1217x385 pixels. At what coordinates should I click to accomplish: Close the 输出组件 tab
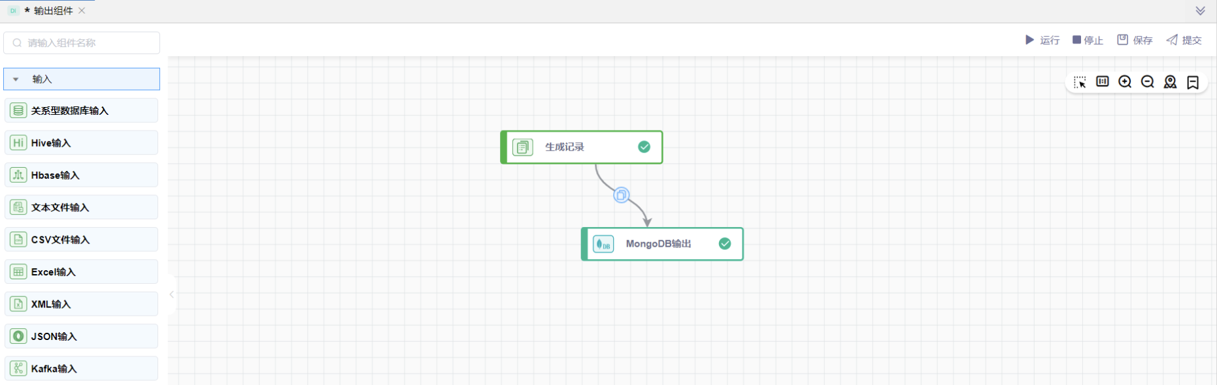(82, 10)
